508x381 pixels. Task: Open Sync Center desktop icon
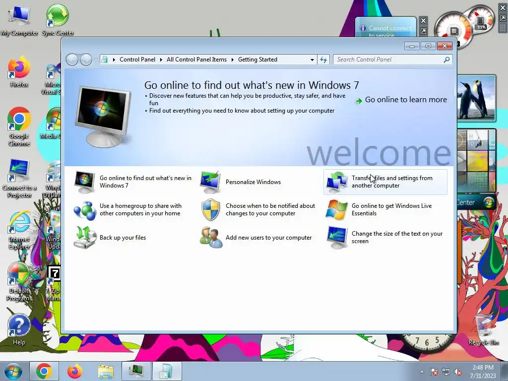[x=58, y=20]
